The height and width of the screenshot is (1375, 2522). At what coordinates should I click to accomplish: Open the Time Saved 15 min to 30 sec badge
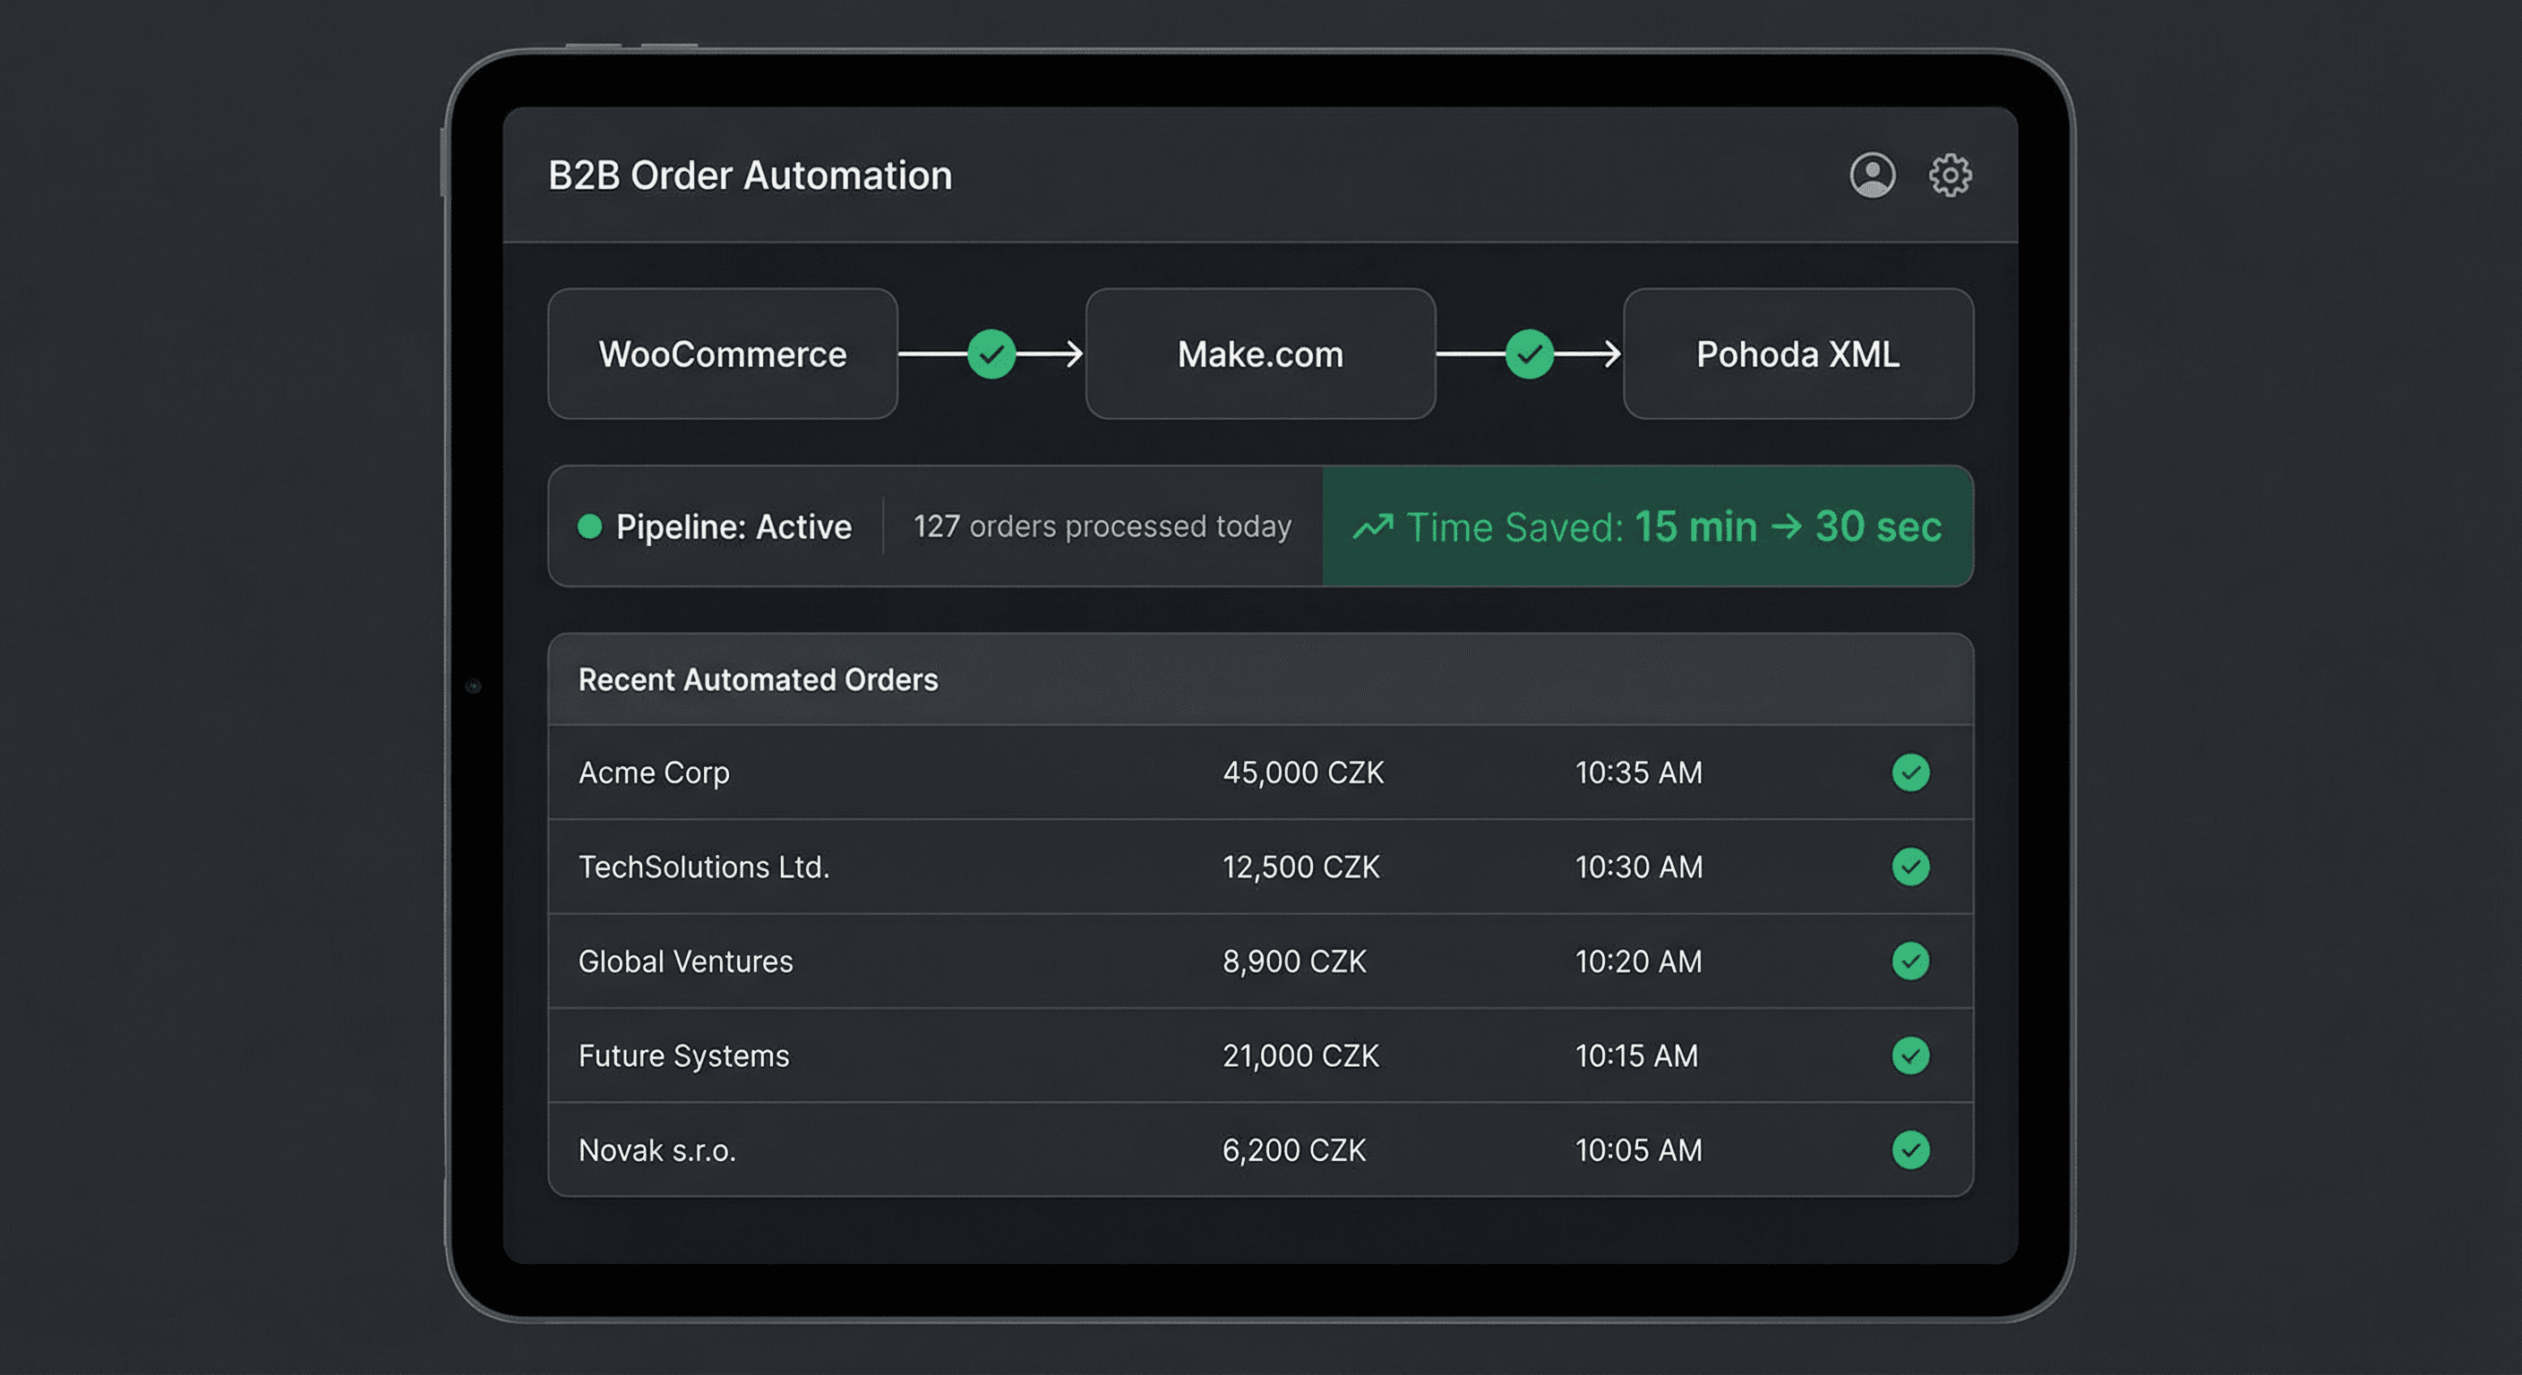pos(1649,526)
